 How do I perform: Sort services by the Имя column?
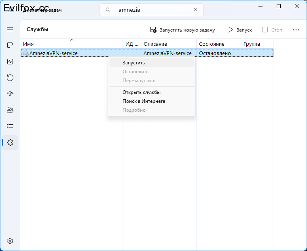pos(71,44)
